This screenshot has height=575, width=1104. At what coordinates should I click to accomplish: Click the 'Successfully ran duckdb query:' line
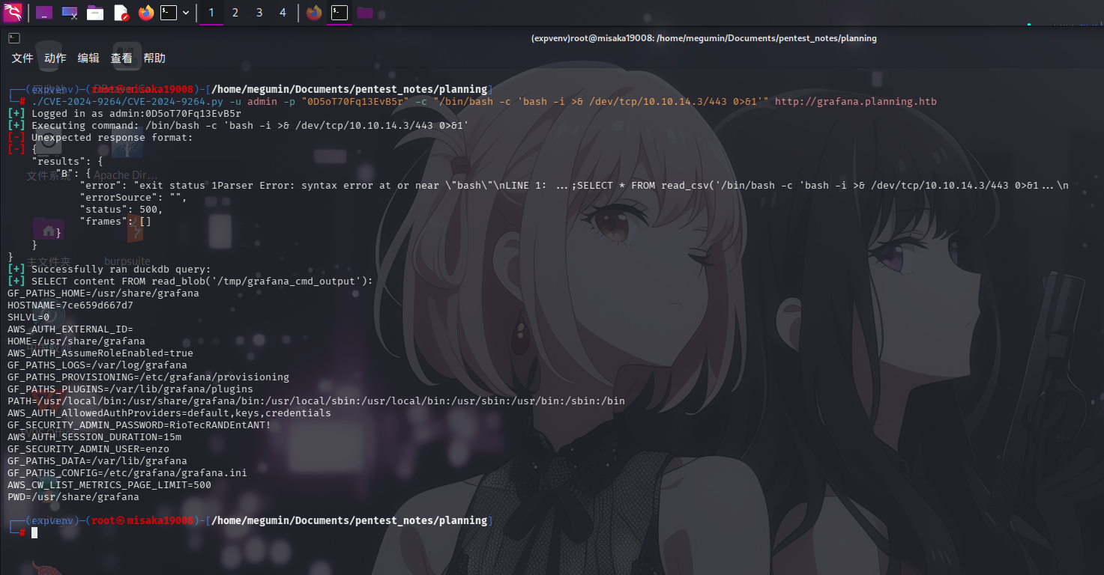click(x=109, y=269)
